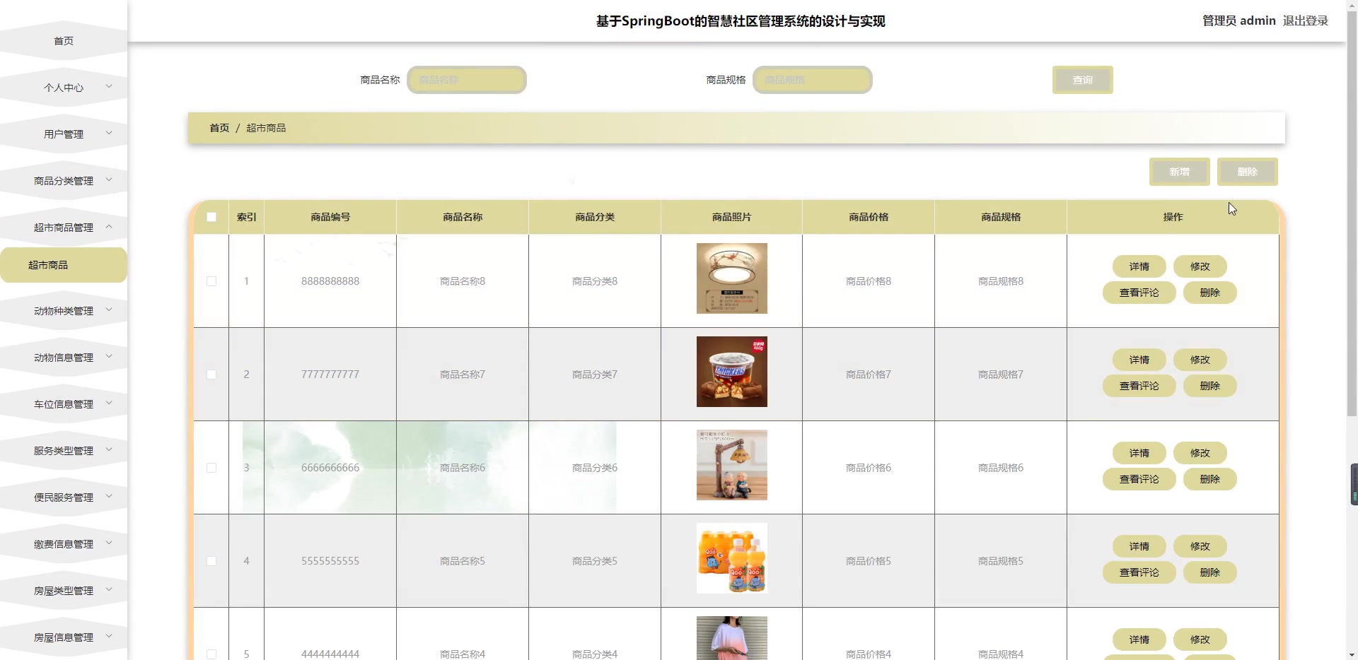This screenshot has height=660, width=1358.
Task: Click 删除 for 商品名称6 row
Action: (x=1210, y=479)
